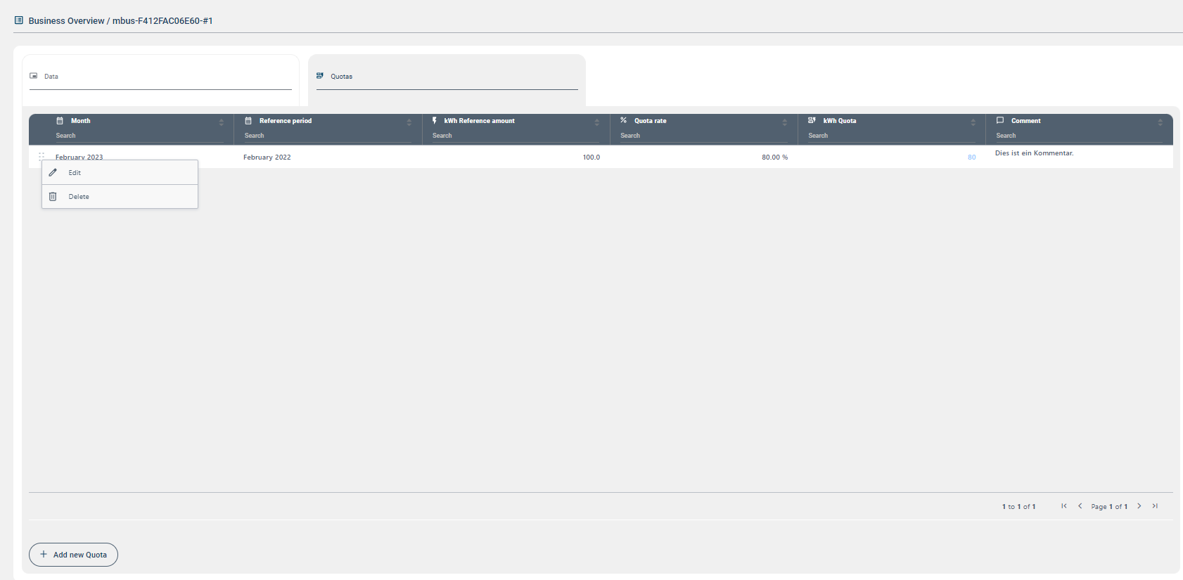Select the comment 'Dies ist ein Kommentar.'

click(1034, 153)
